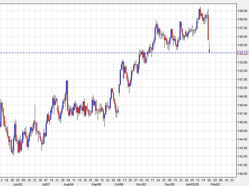This screenshot has width=249, height=186.
Task: Select the 159.00 price axis label
Action: (x=242, y=11)
